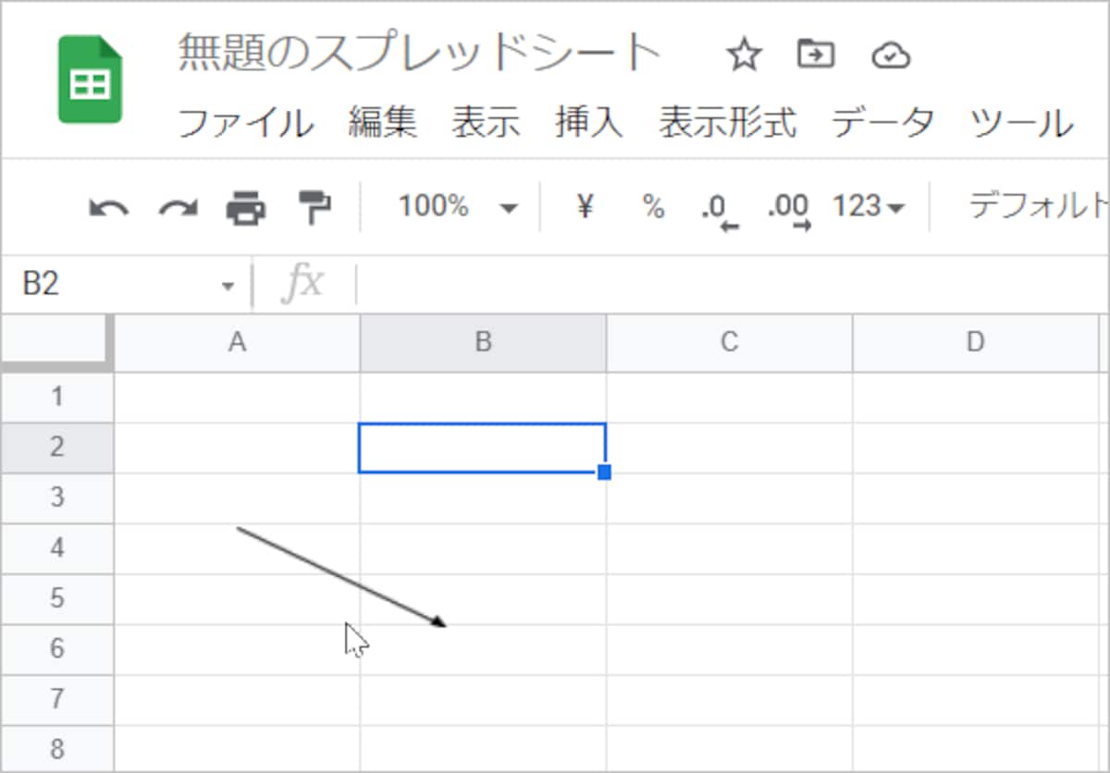
Task: Print the sheet using the printer icon
Action: (246, 207)
